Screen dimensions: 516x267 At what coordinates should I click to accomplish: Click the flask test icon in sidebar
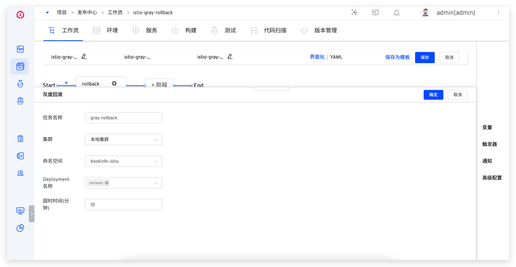tap(20, 84)
